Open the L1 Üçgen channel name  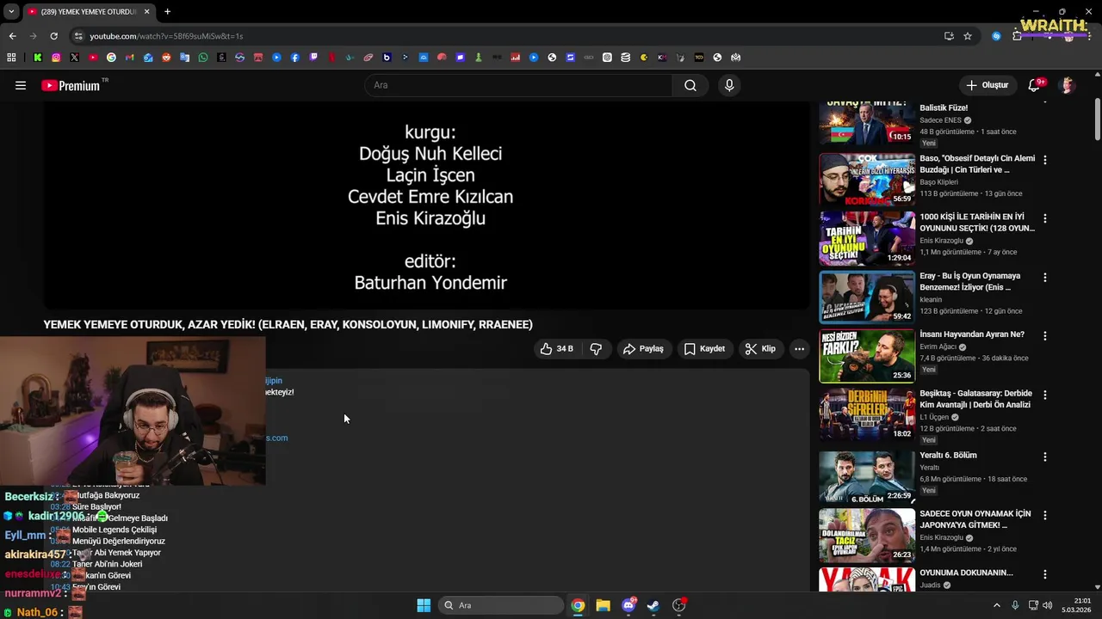934,417
